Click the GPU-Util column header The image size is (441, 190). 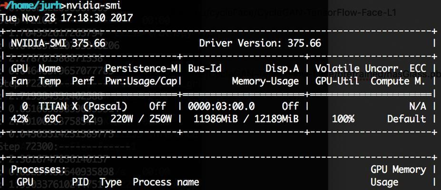point(337,81)
